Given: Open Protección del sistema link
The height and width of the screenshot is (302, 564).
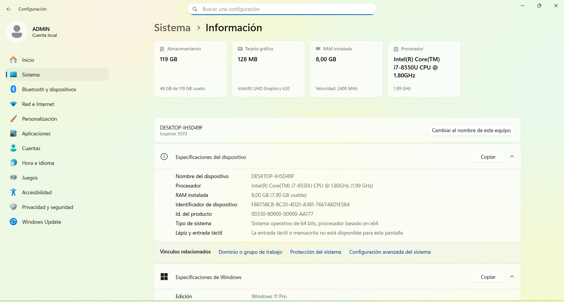Looking at the screenshot, I should point(315,252).
